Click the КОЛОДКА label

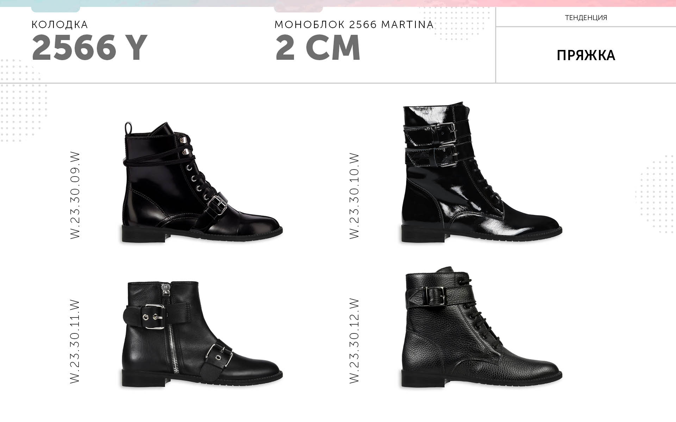click(x=60, y=25)
